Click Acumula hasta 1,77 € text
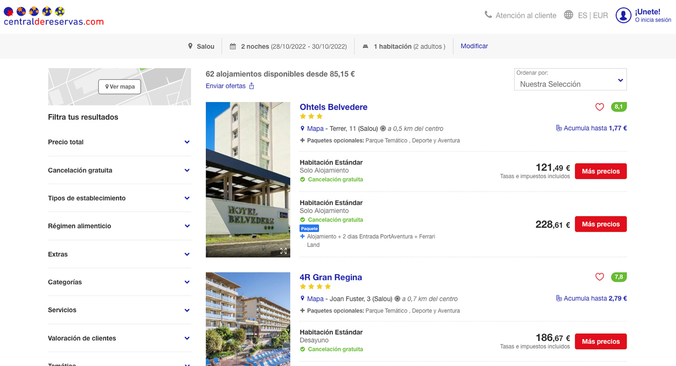 tap(595, 128)
